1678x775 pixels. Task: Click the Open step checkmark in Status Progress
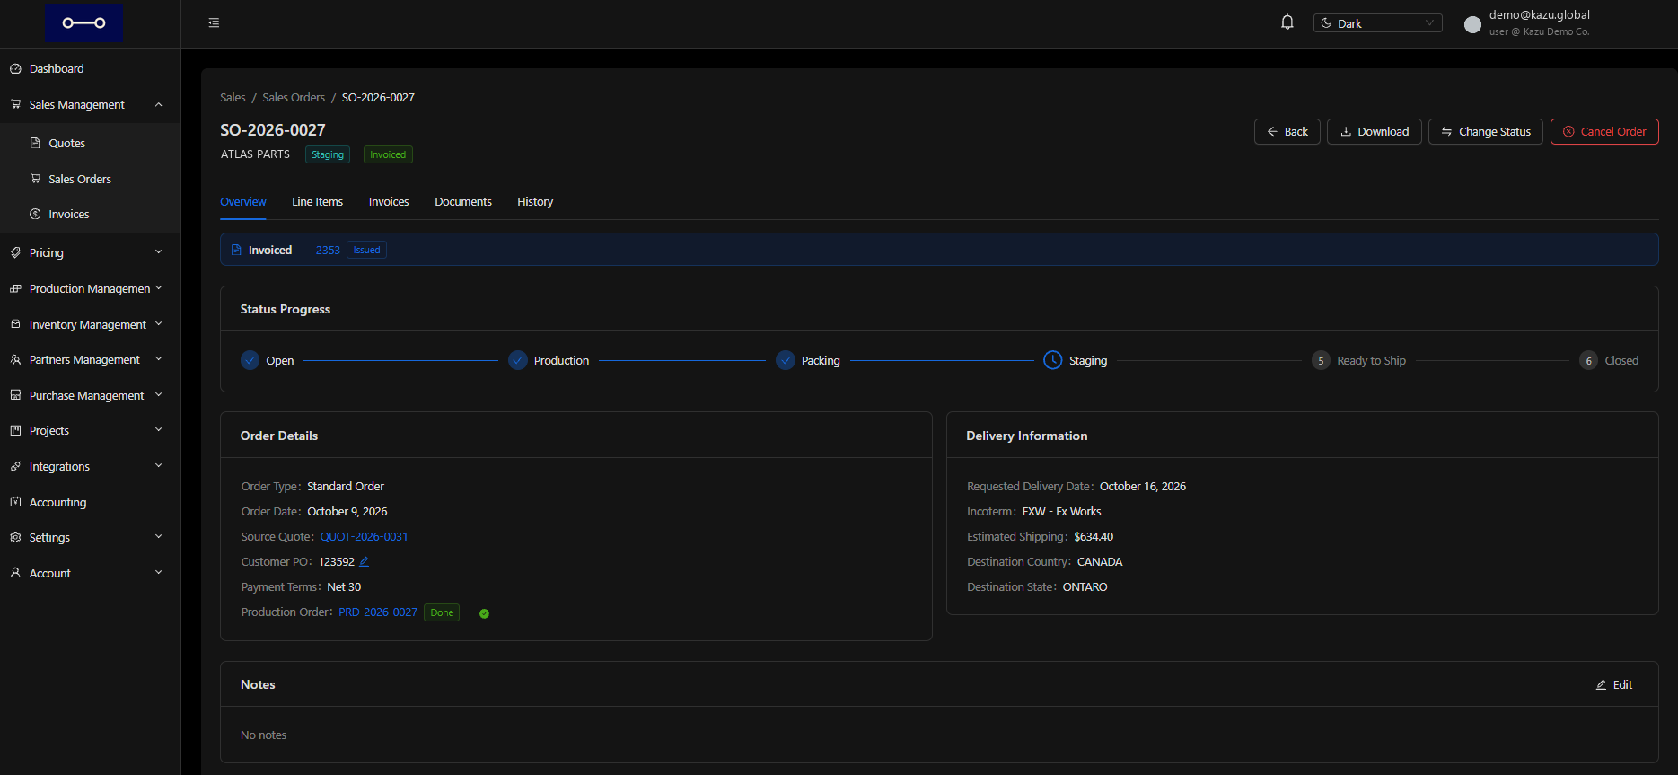point(250,360)
